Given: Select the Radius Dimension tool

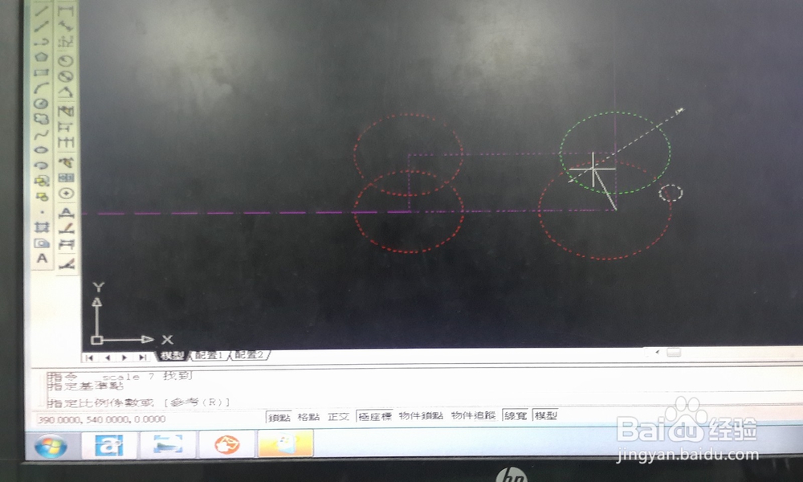Looking at the screenshot, I should (x=66, y=60).
